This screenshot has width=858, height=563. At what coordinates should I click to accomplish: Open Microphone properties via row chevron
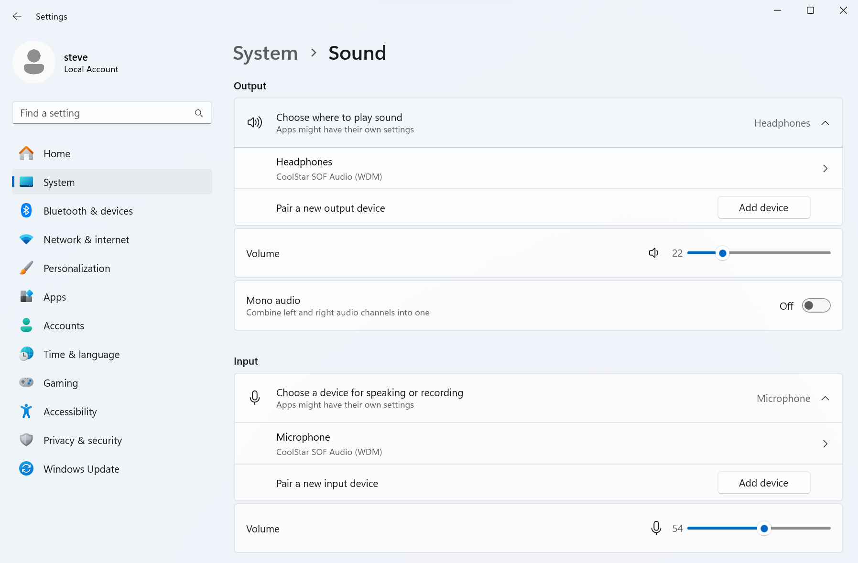click(x=825, y=444)
